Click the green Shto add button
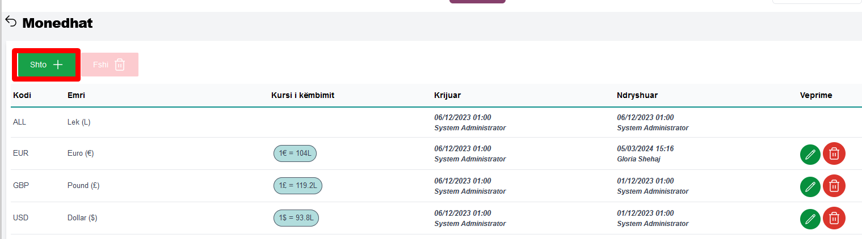This screenshot has height=239, width=862. 47,65
